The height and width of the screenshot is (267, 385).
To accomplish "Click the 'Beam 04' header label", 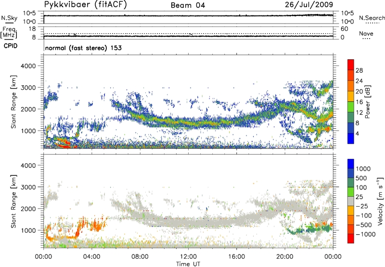I will coord(188,5).
